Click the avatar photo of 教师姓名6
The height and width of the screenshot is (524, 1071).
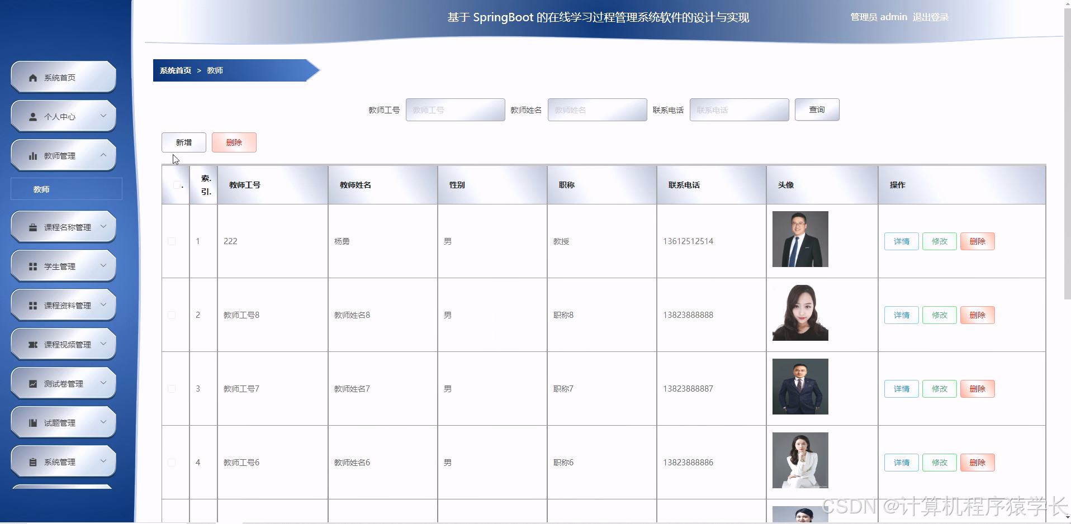(x=800, y=460)
